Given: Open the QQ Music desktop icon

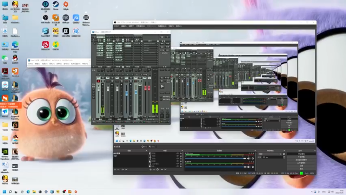Looking at the screenshot, I should [56, 46].
